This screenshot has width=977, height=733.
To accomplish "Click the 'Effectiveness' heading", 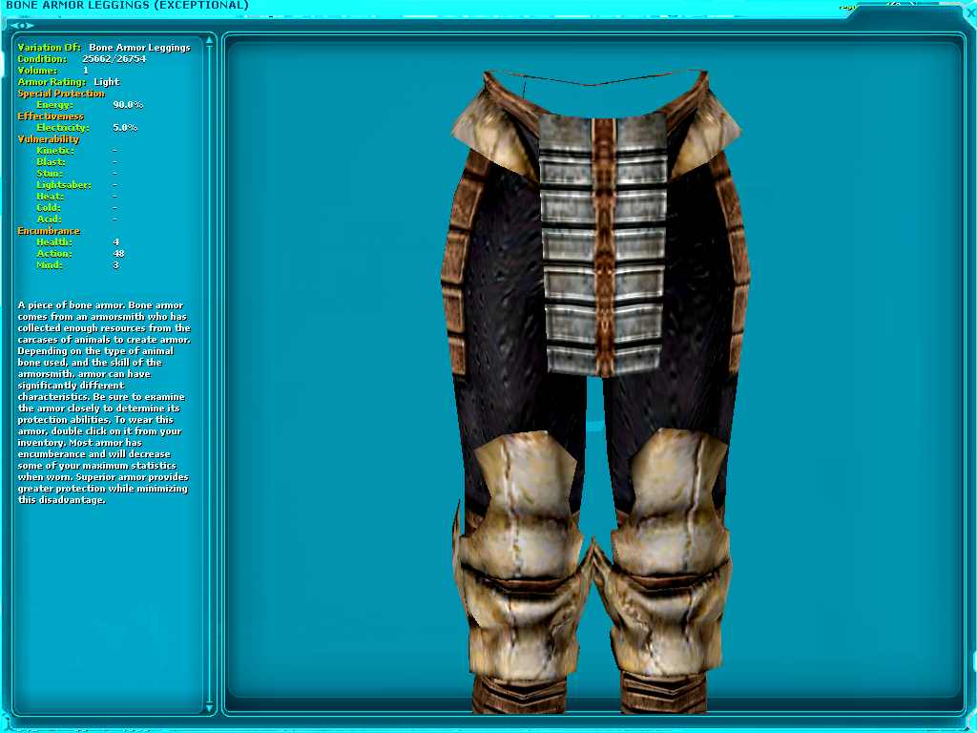I will [51, 115].
